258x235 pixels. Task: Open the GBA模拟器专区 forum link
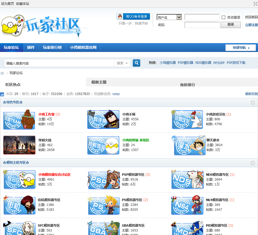[133, 226]
